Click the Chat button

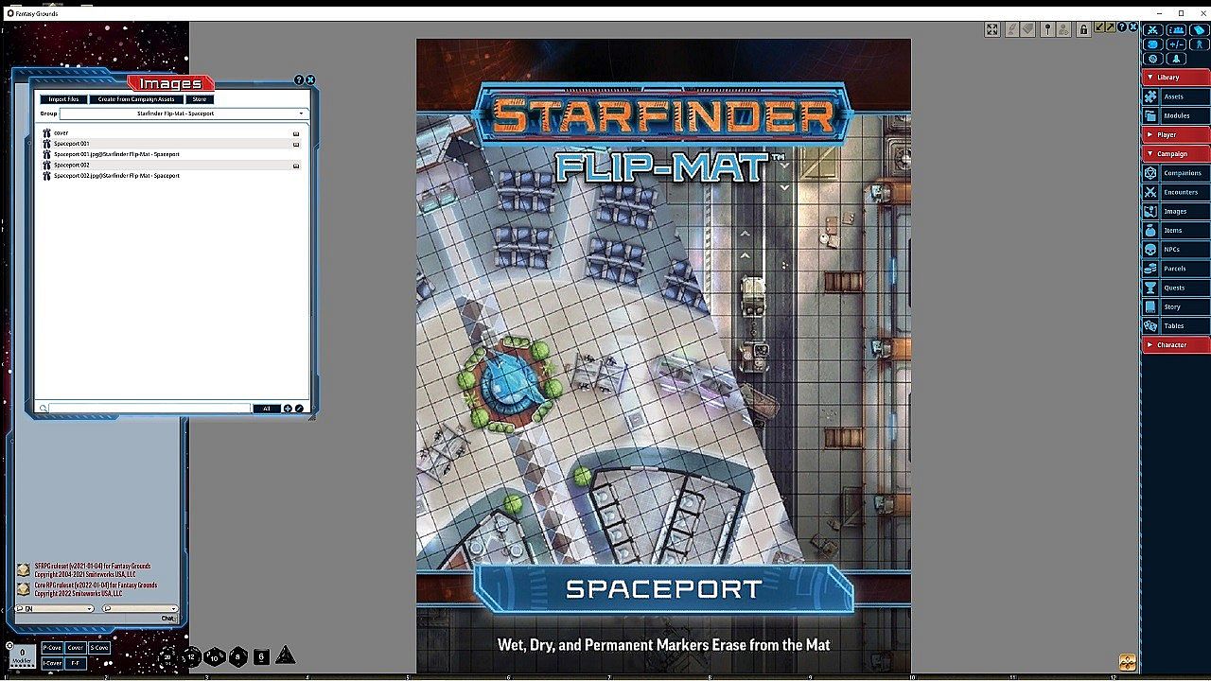167,619
